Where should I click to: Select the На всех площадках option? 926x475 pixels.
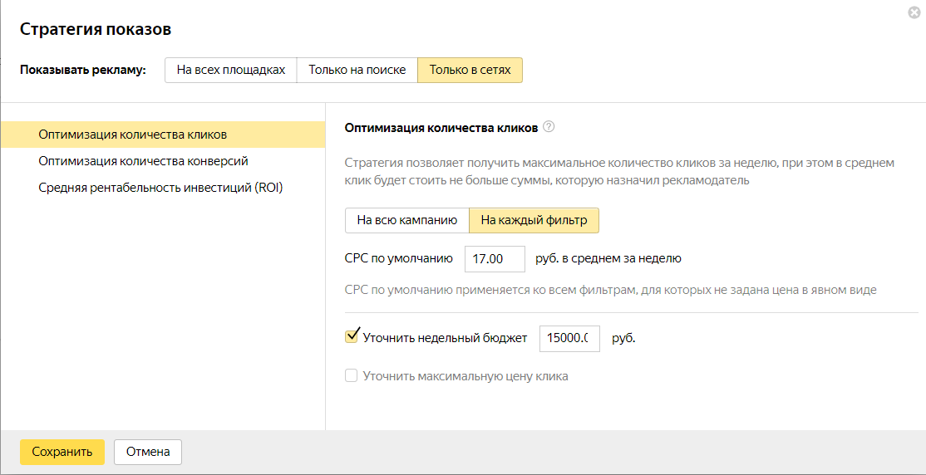(230, 71)
